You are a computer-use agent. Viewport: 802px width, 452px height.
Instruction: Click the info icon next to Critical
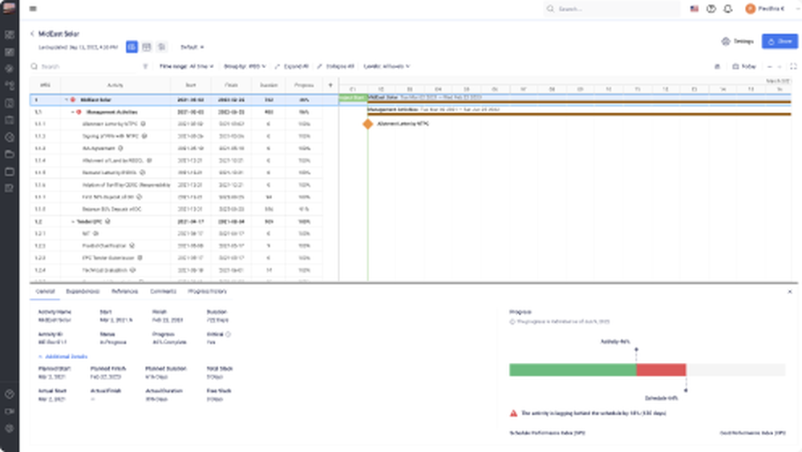point(228,334)
